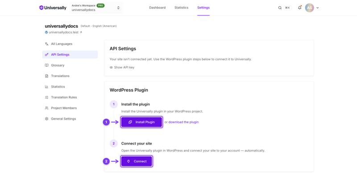Image resolution: width=357 pixels, height=173 pixels.
Task: Click the sidebar Statistics chart icon
Action: [x=47, y=86]
